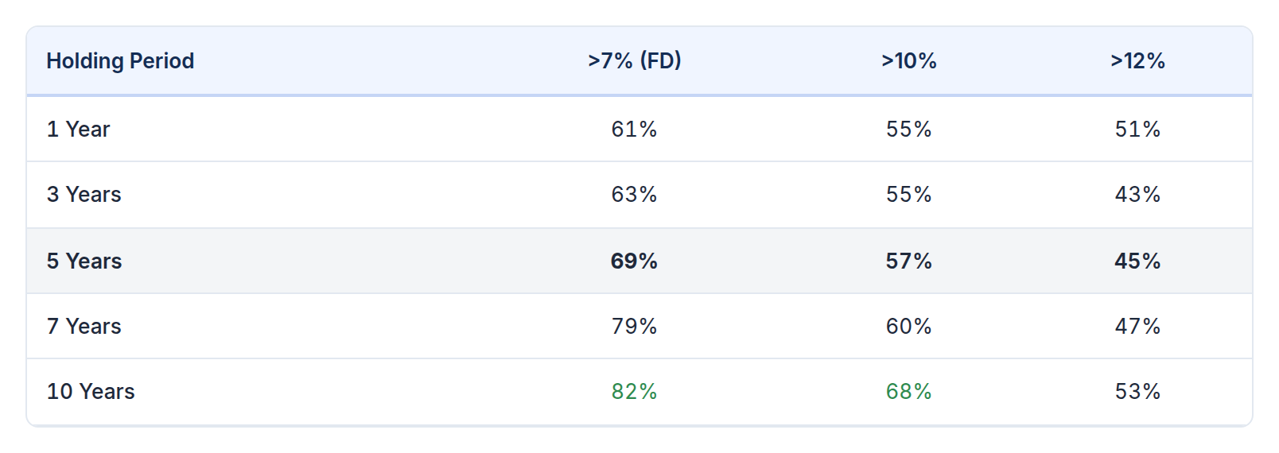
Task: Select the 7 Years row label
Action: pyautogui.click(x=84, y=327)
